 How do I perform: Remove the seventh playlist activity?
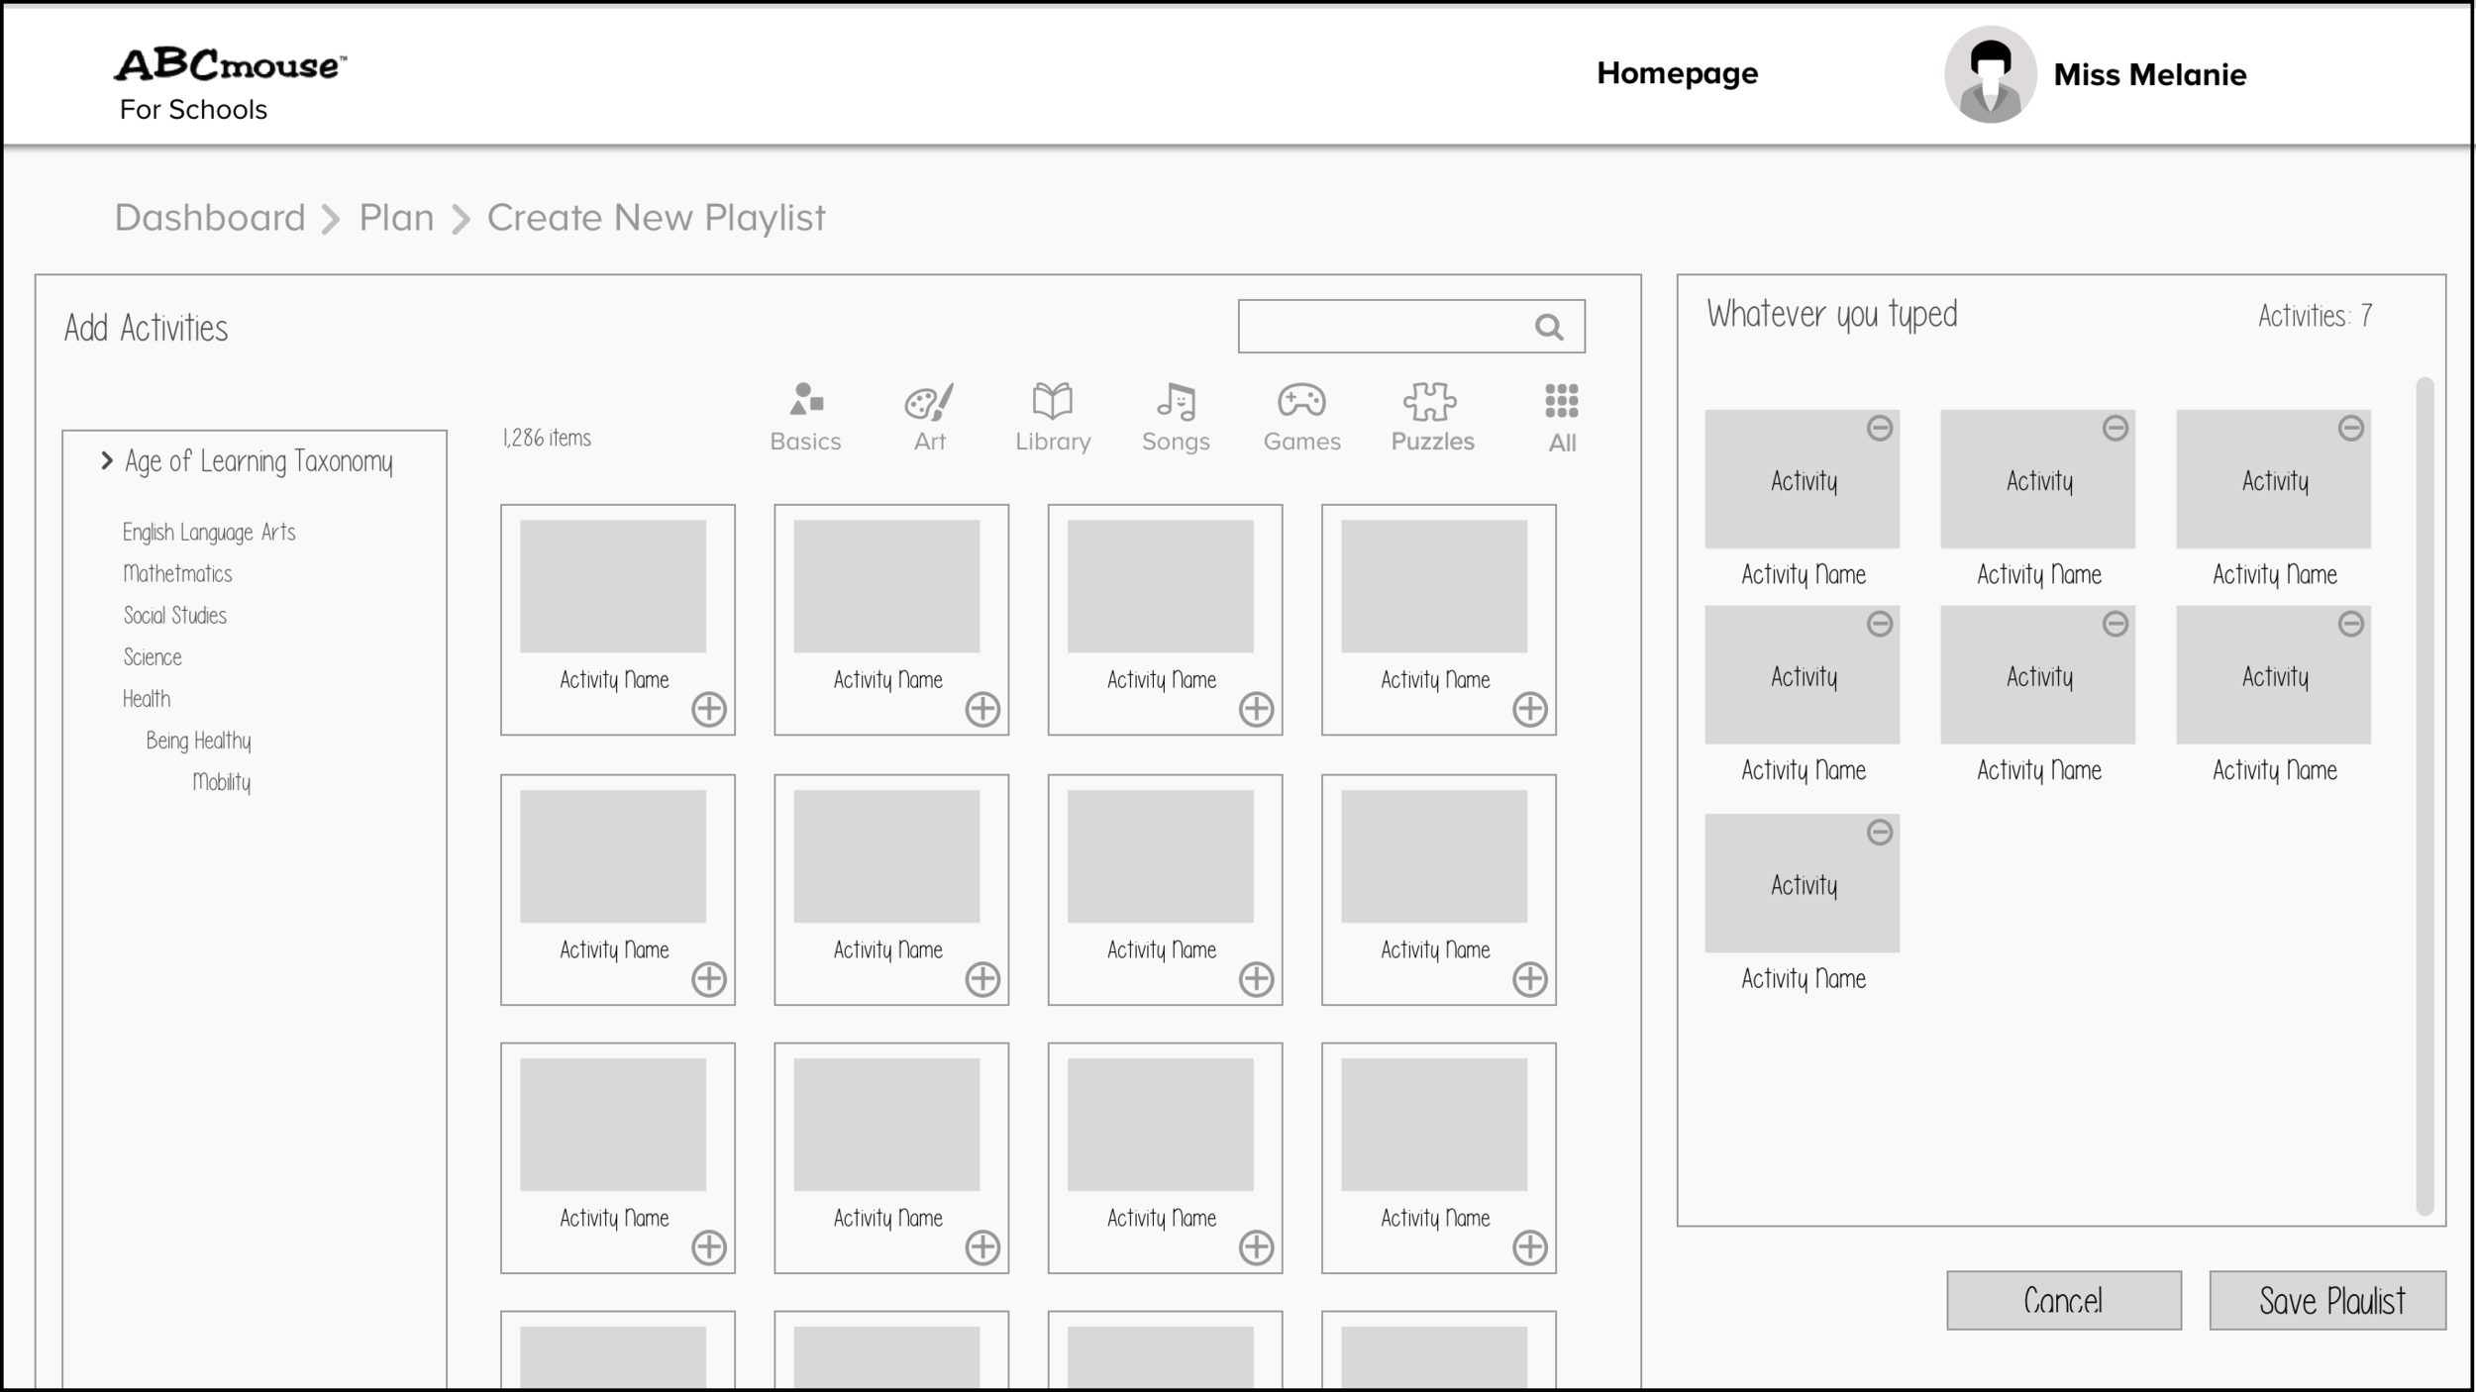(1880, 833)
